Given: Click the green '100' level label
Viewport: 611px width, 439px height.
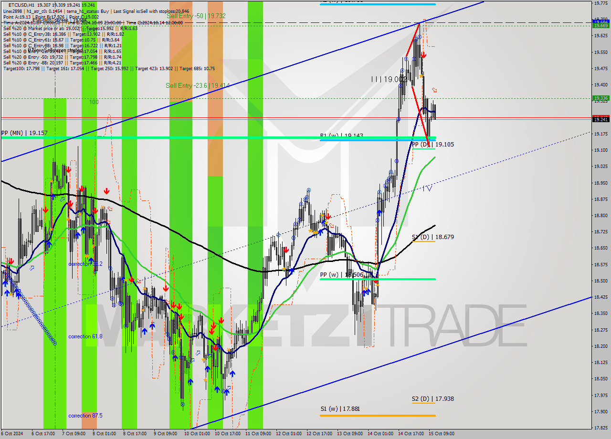Looking at the screenshot, I should (94, 102).
